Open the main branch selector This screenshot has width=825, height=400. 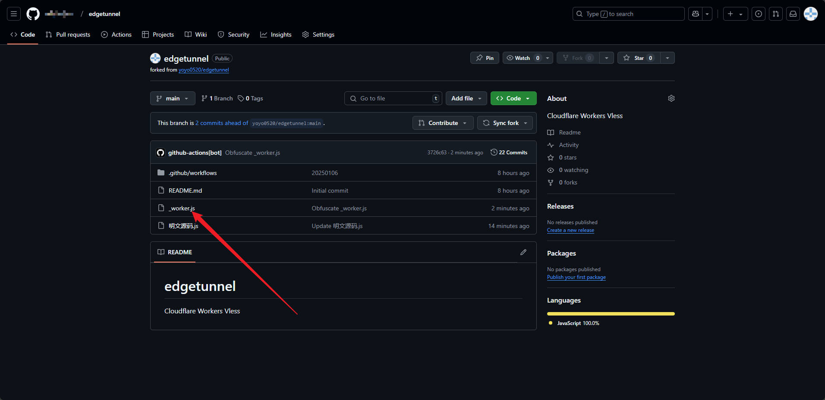coord(173,98)
